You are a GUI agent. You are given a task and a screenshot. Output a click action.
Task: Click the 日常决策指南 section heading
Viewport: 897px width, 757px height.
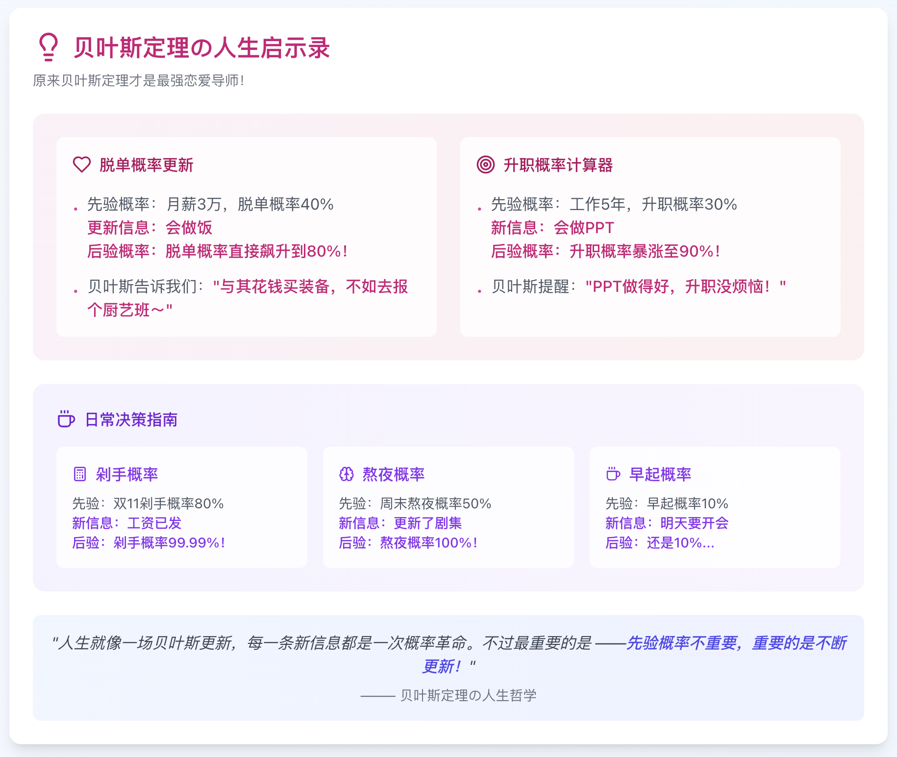pyautogui.click(x=131, y=420)
